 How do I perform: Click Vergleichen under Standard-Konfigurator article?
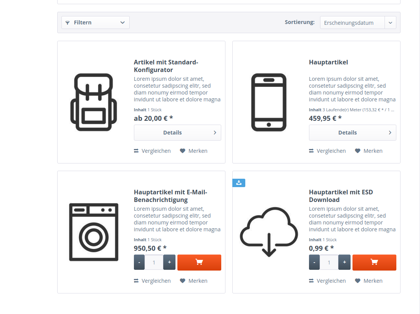(152, 151)
